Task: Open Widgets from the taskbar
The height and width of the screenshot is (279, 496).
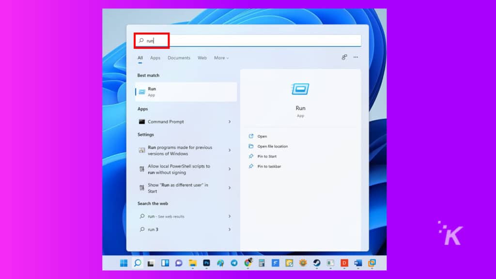Action: pyautogui.click(x=165, y=263)
